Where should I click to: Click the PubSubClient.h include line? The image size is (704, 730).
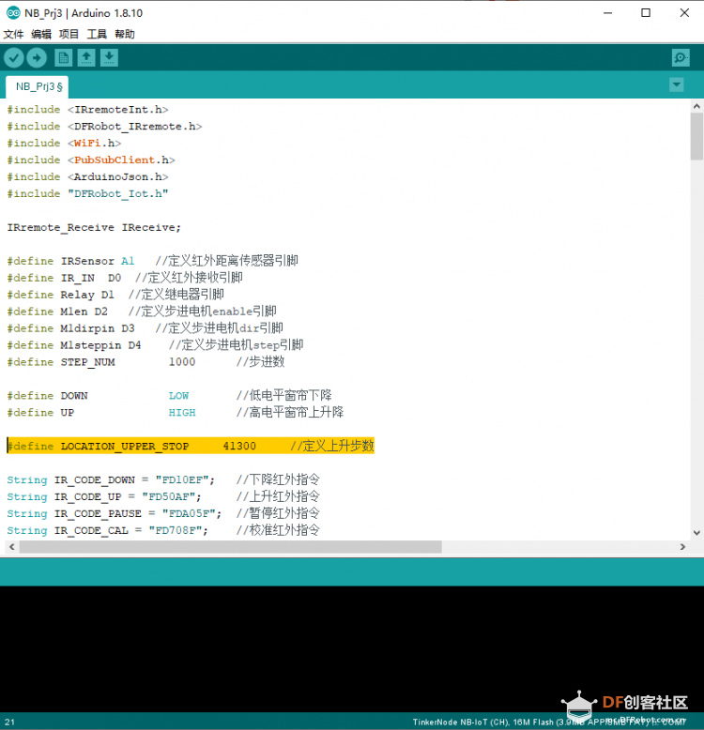point(91,160)
